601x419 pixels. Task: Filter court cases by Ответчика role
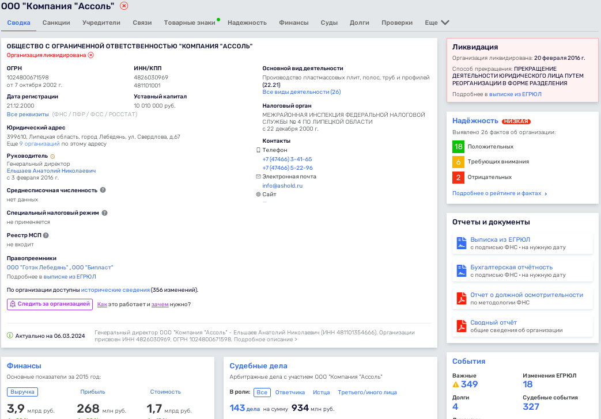tap(290, 392)
